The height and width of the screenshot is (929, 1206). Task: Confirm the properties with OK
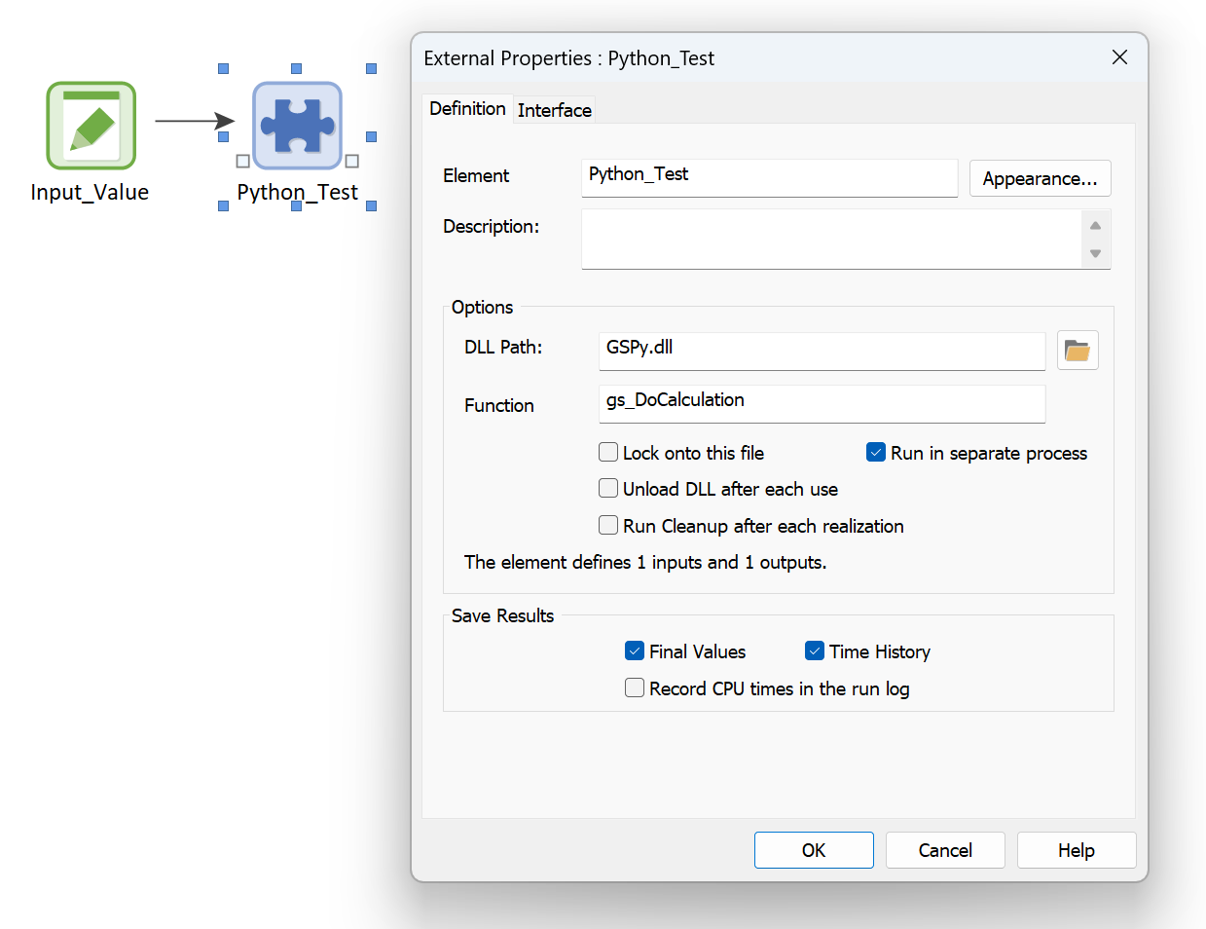point(814,849)
